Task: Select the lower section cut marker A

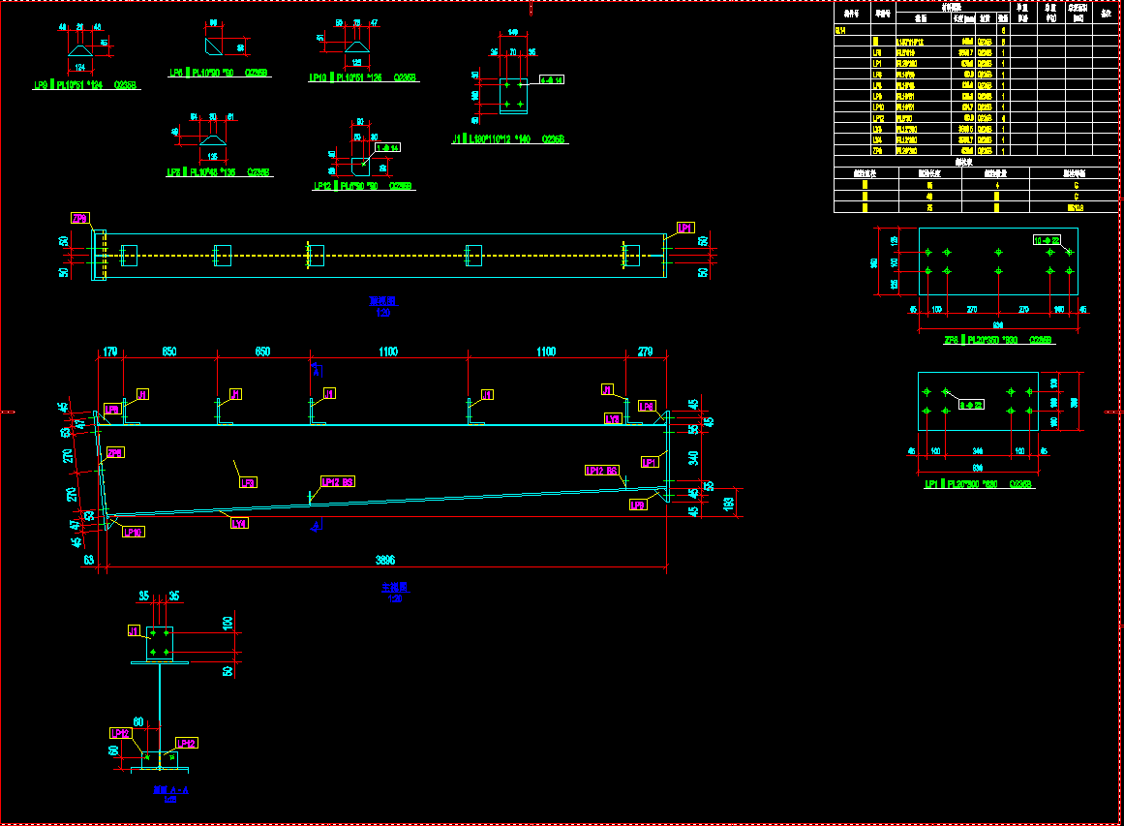Action: click(317, 526)
